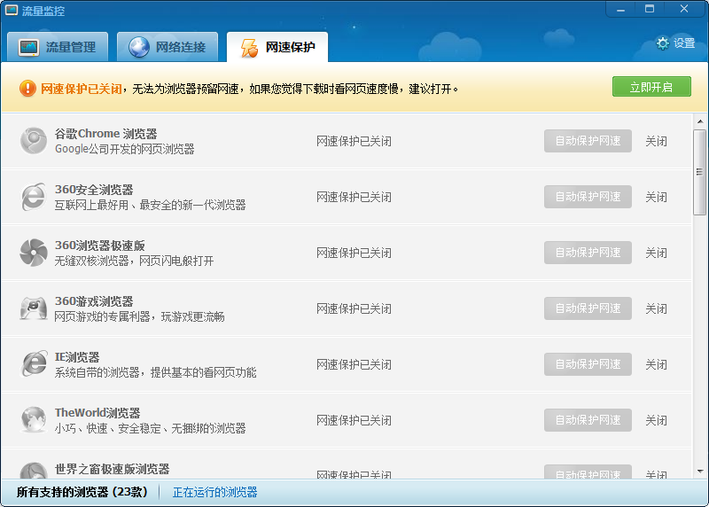Open 设置 text link

coord(684,43)
